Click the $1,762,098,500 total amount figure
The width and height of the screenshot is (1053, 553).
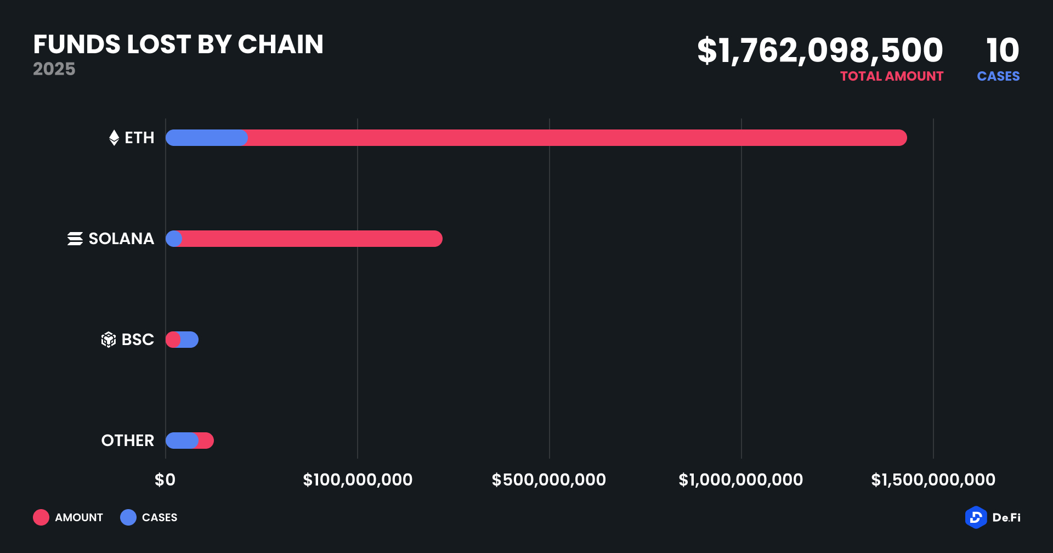(820, 50)
